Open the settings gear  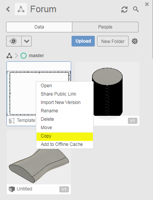pyautogui.click(x=135, y=41)
